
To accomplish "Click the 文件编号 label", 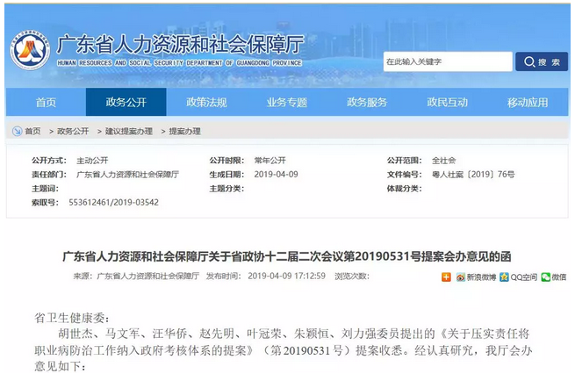I will [x=404, y=174].
